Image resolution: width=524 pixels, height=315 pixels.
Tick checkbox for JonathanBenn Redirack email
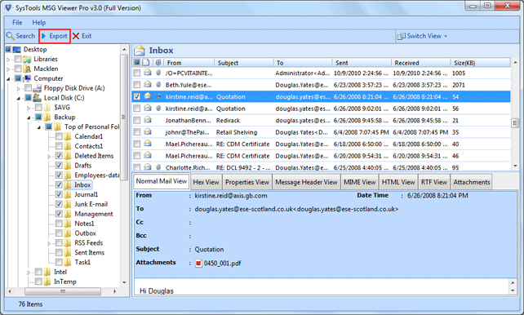[136, 120]
